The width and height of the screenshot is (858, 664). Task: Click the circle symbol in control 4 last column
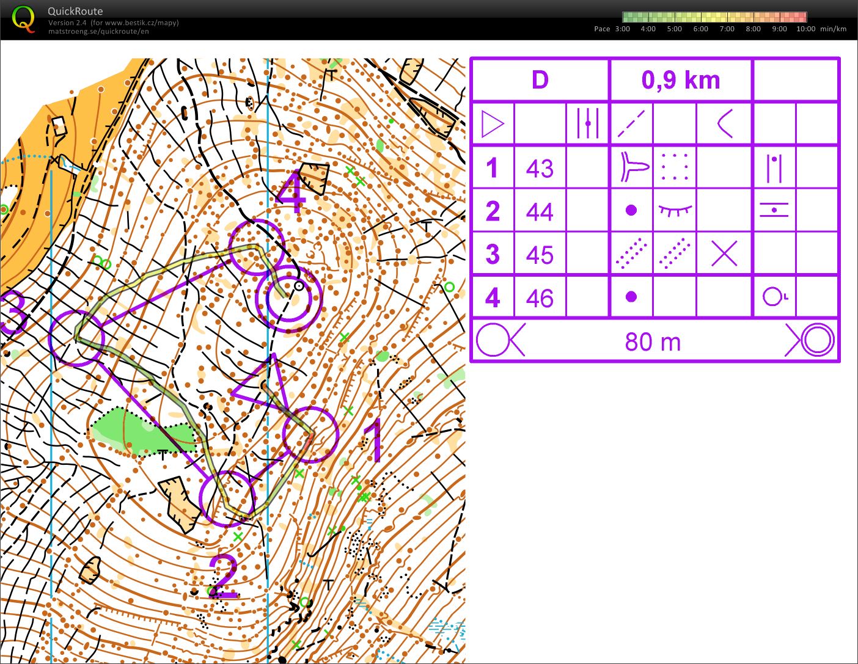coord(774,297)
